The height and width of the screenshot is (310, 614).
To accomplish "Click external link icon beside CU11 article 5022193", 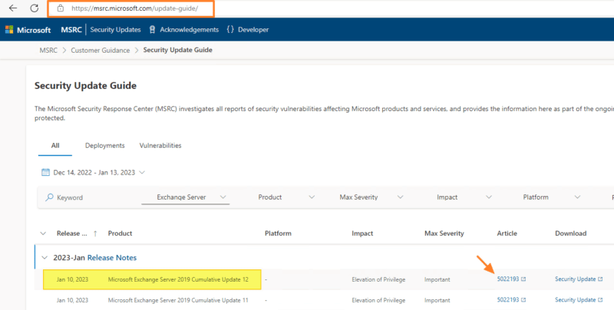I will [523, 300].
